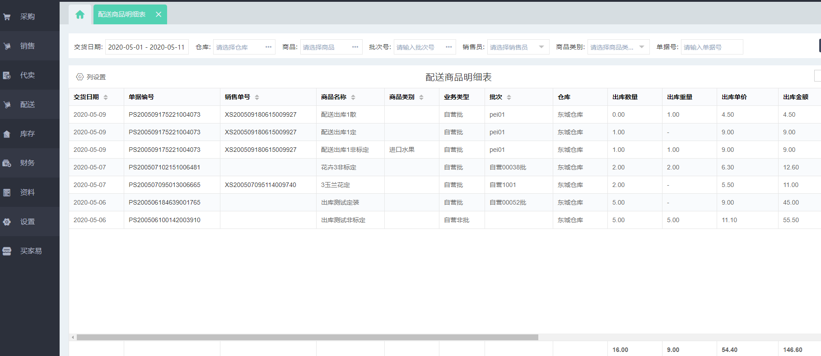Click the 请选择仓库 warehouse field
This screenshot has height=356, width=821.
[244, 47]
